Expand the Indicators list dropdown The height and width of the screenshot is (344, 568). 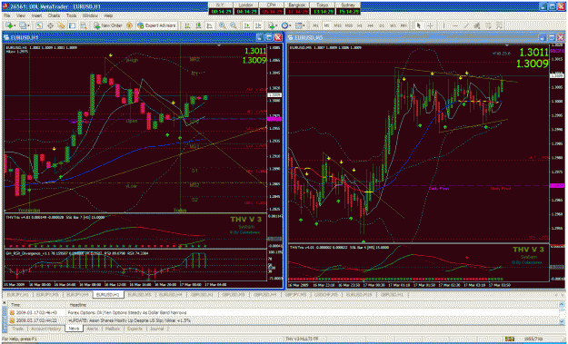coord(276,25)
